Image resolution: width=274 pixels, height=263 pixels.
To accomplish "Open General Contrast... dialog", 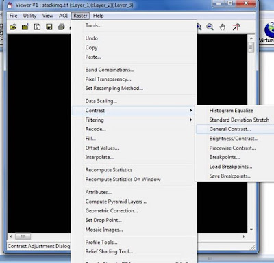I will [x=235, y=129].
